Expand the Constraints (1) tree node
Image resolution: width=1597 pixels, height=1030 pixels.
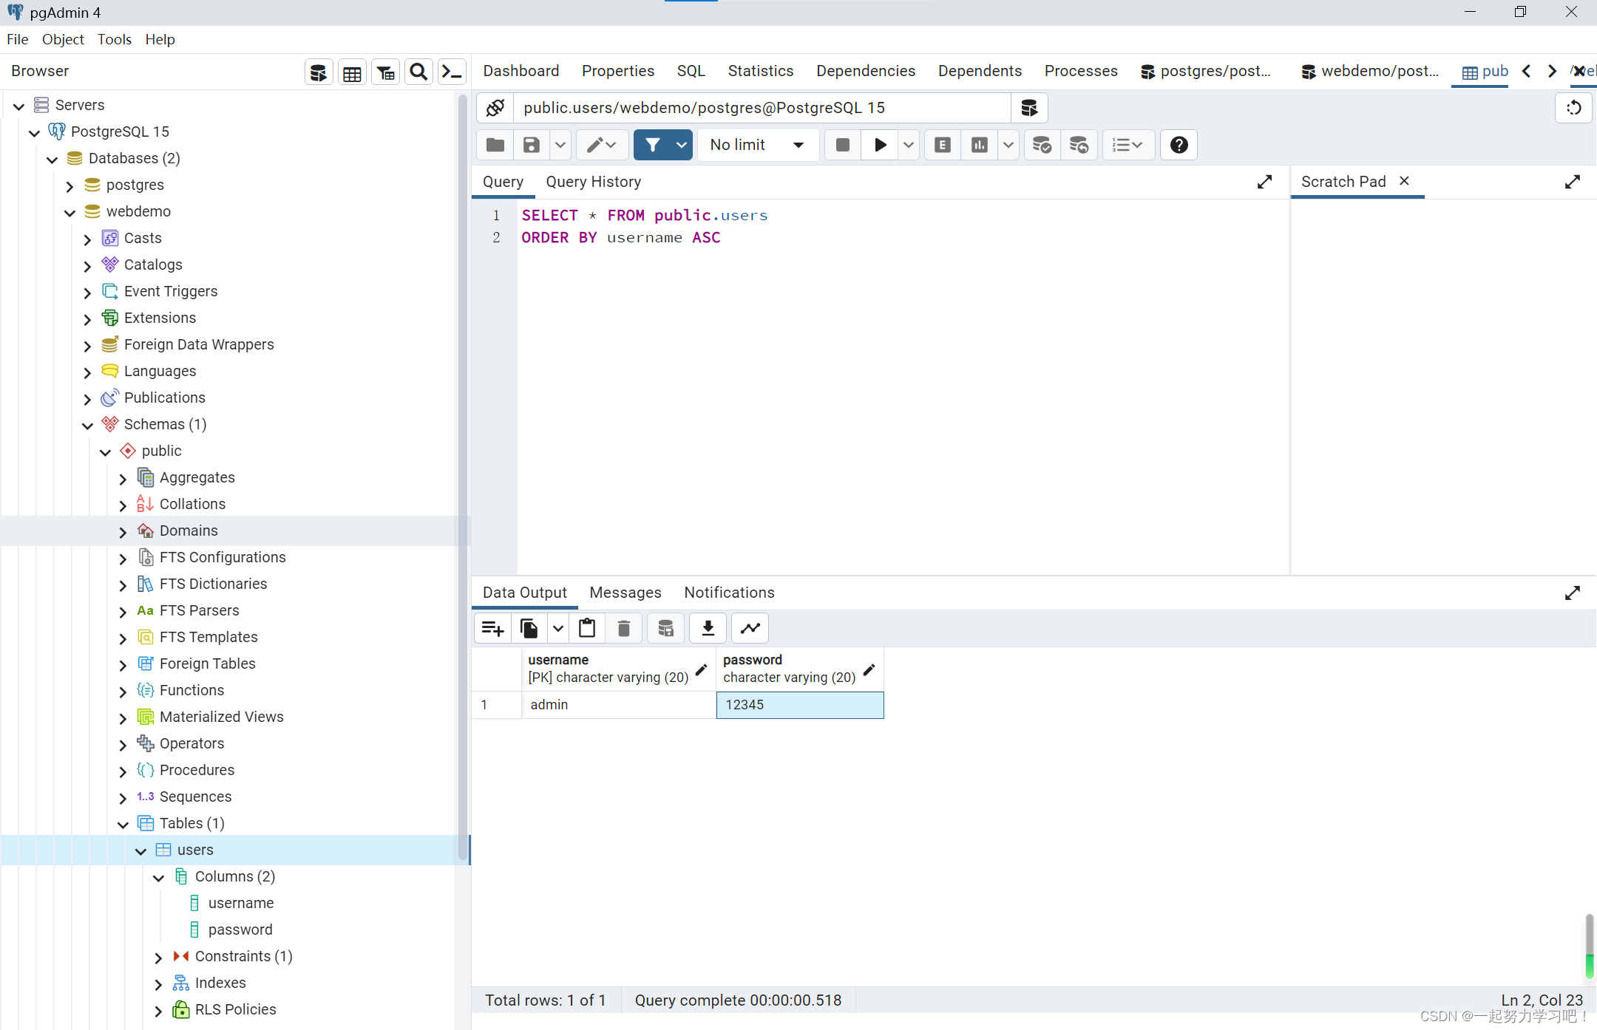coord(158,957)
